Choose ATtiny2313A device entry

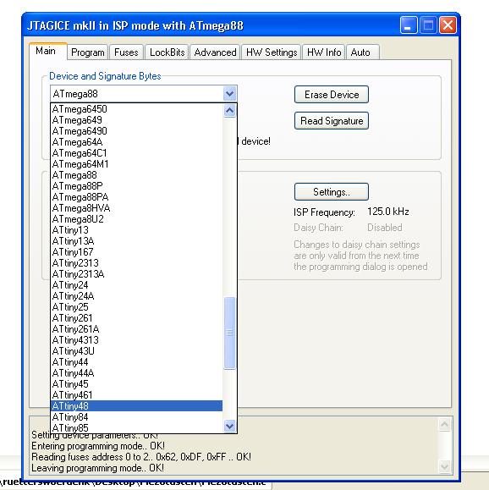point(136,274)
